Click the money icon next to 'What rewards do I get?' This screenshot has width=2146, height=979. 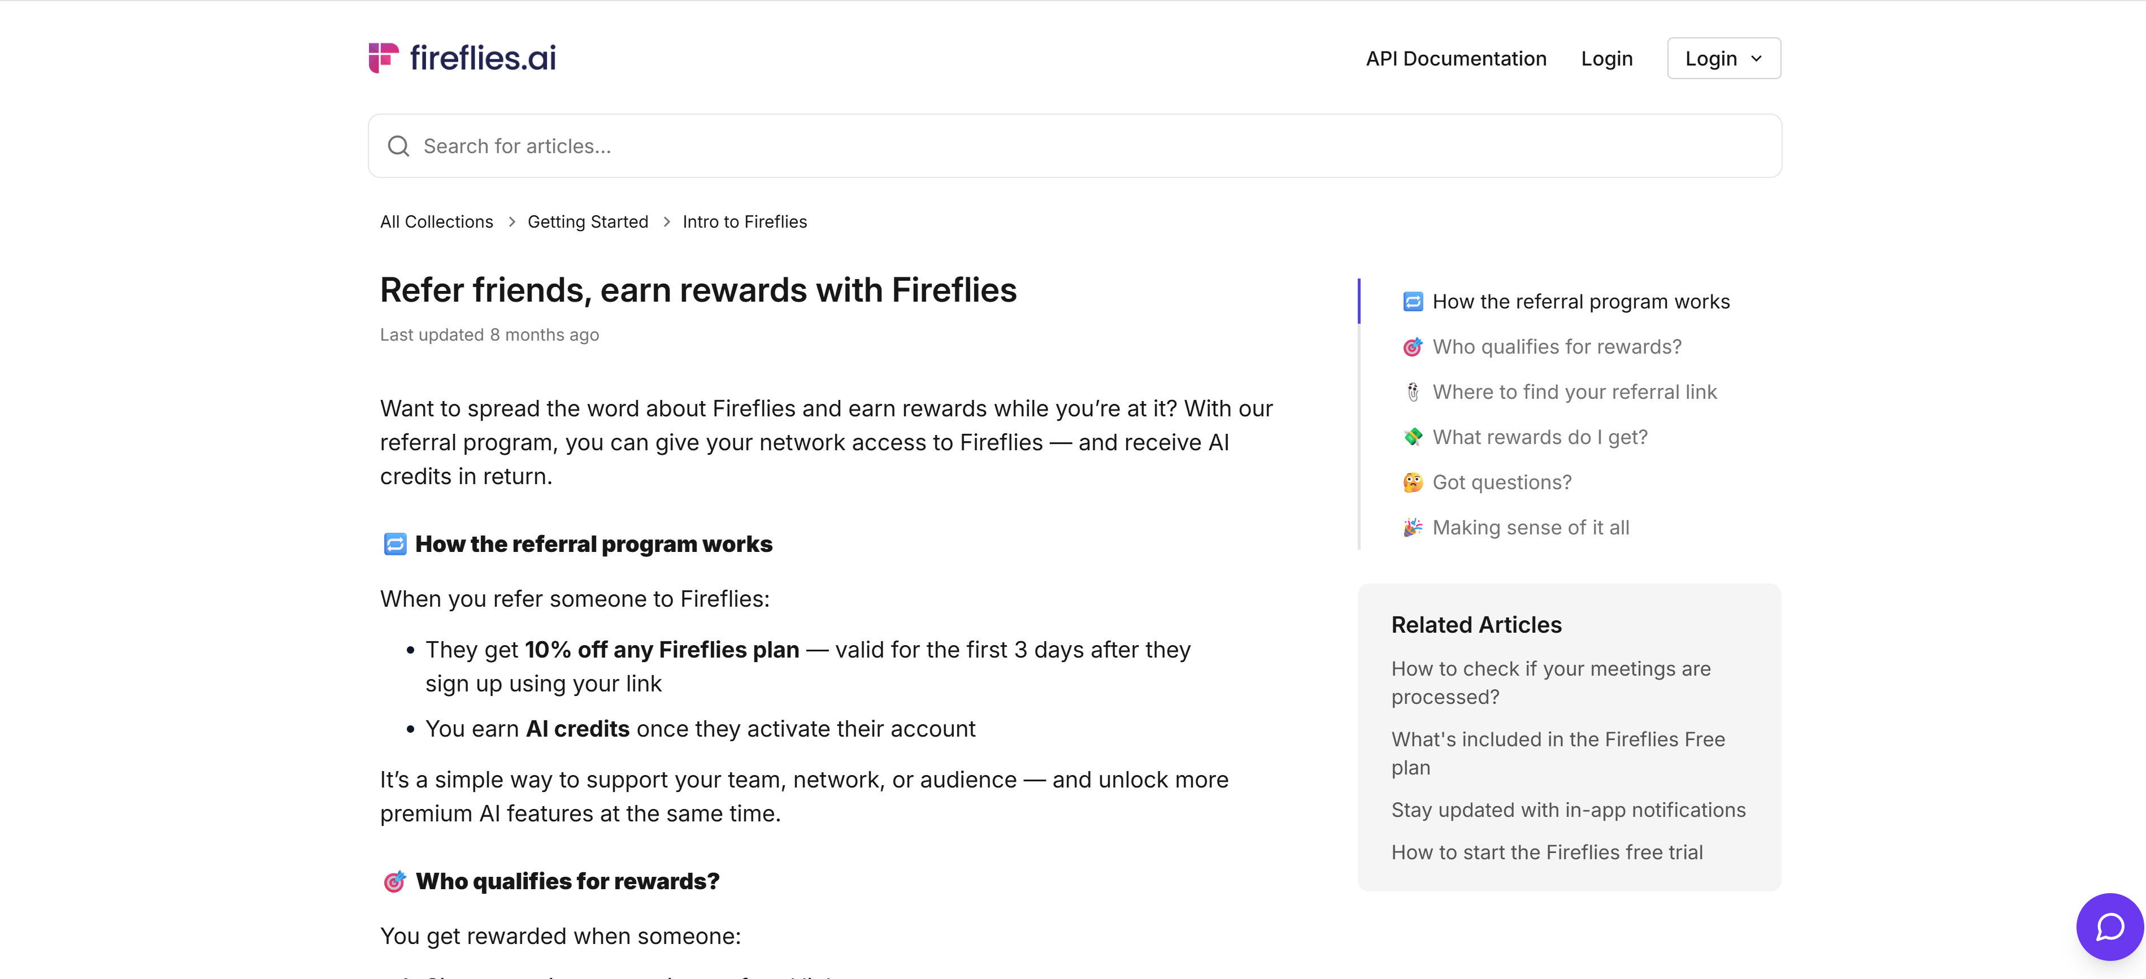tap(1413, 436)
